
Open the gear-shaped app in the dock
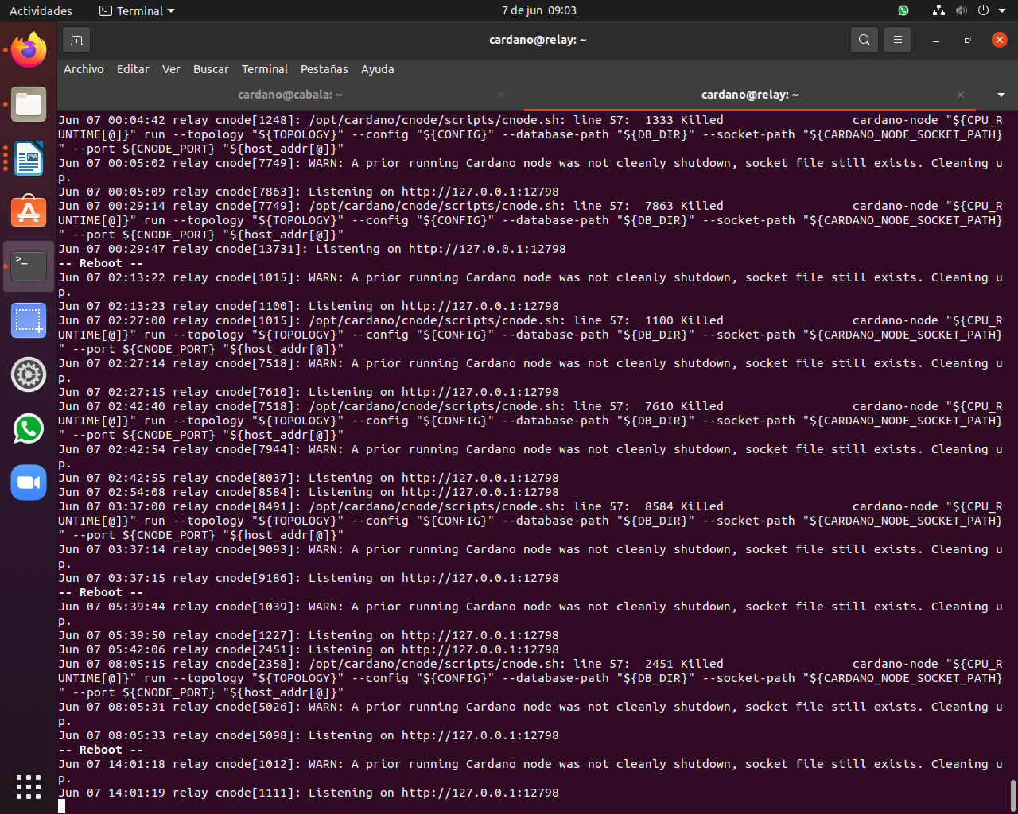click(x=29, y=374)
